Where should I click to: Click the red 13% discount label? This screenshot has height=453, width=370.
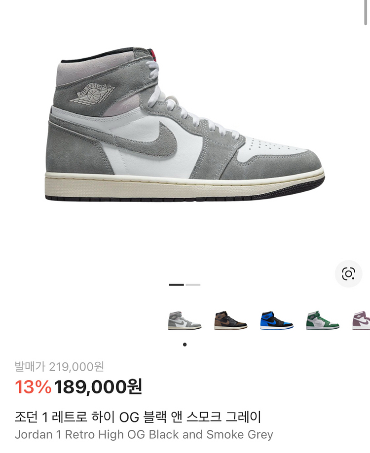pyautogui.click(x=33, y=387)
